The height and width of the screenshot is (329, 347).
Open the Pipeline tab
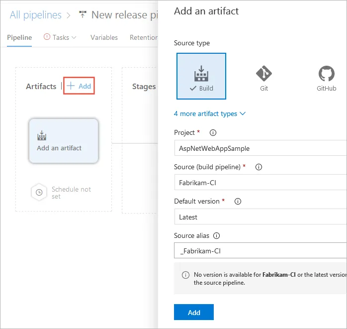coord(20,37)
